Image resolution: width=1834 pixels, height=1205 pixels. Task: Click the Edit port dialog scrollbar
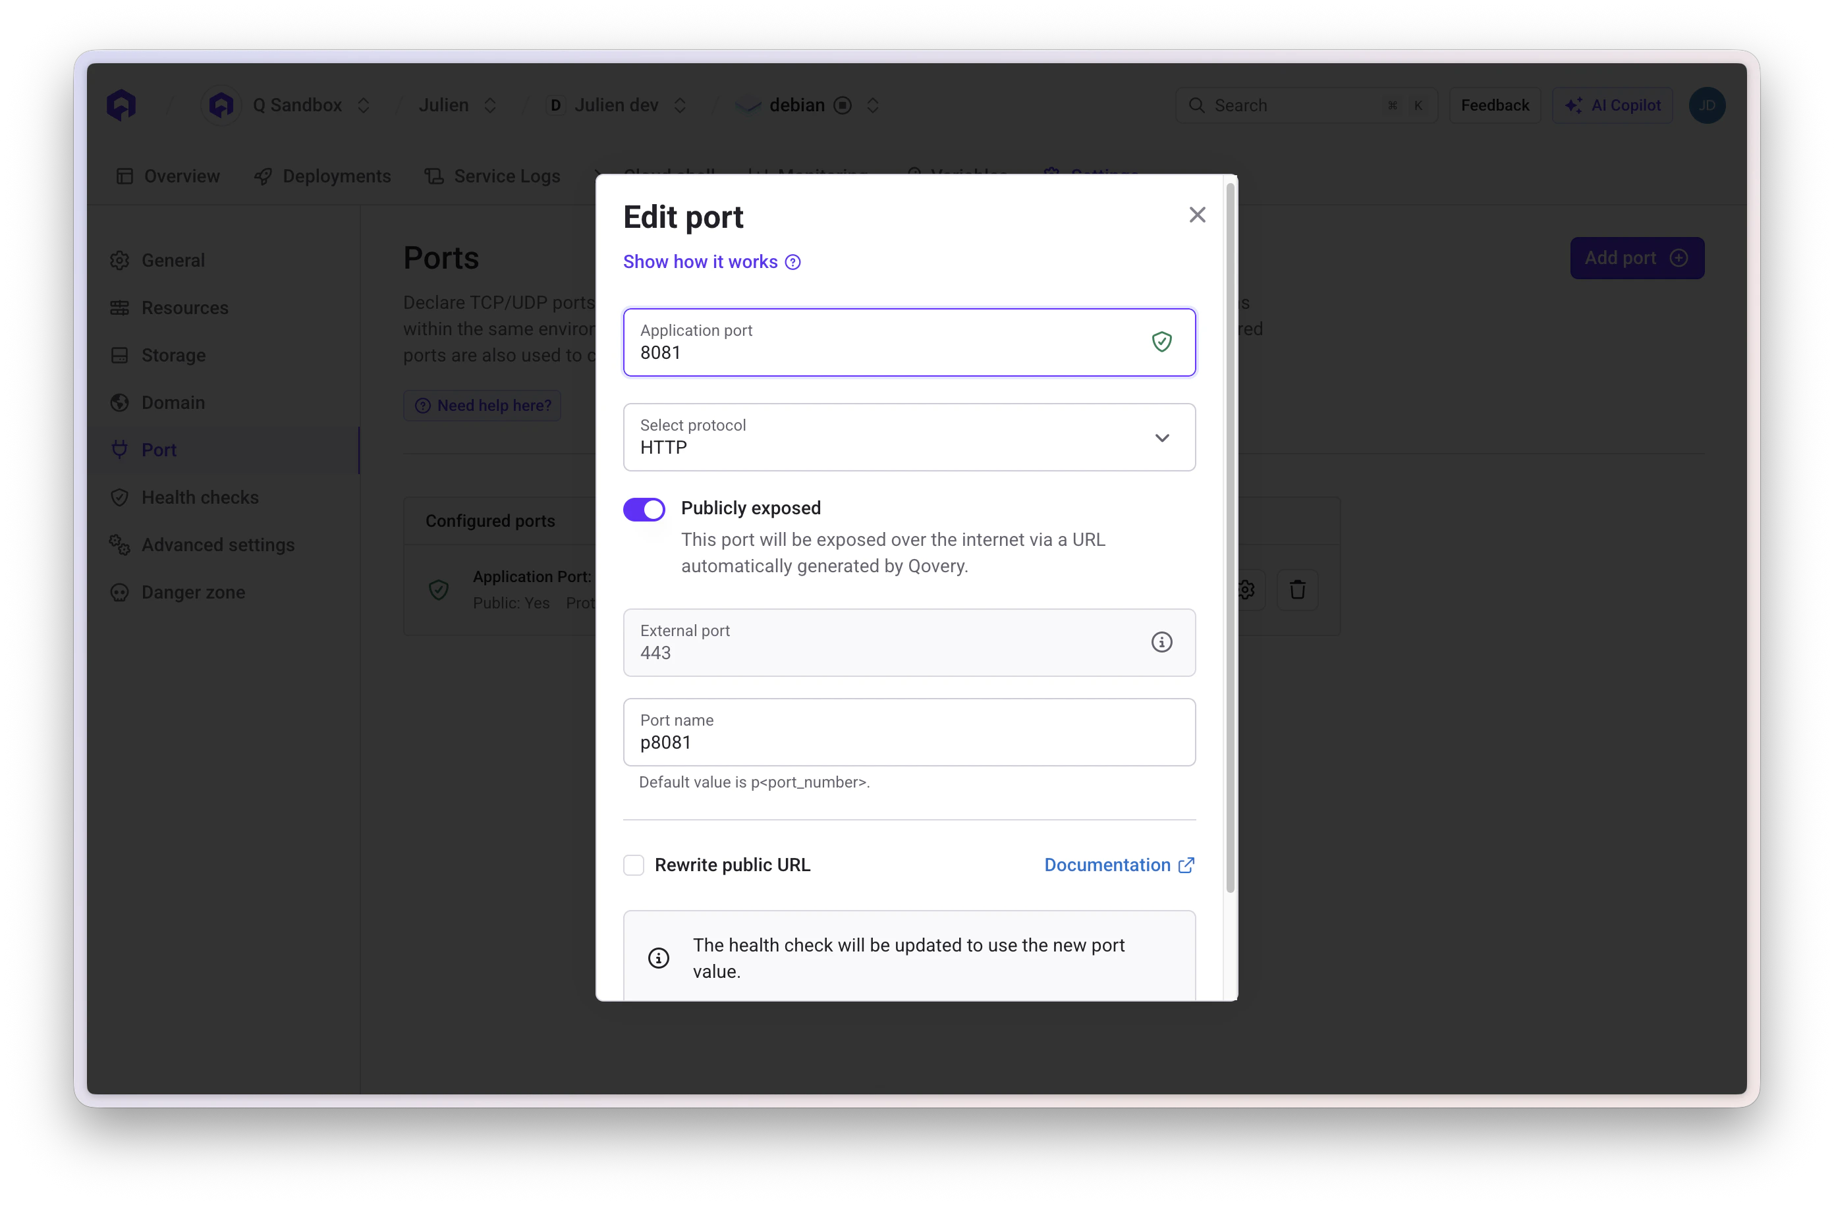1230,538
